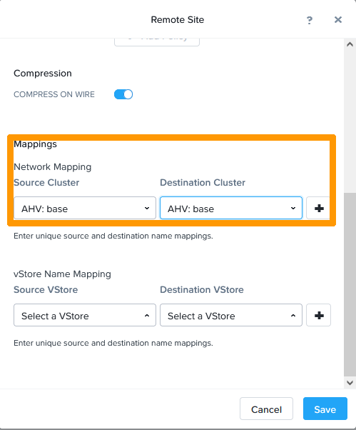Click the empty scrollbar track above thumb
The image size is (356, 430).
(x=350, y=121)
